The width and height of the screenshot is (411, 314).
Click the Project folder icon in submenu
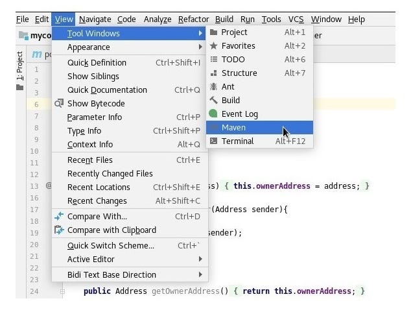(x=214, y=32)
